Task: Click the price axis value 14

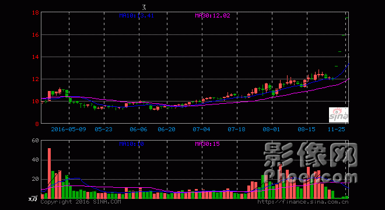Action: tap(36, 57)
